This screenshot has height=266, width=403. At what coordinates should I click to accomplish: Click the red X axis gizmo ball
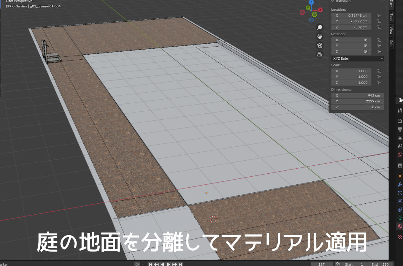(x=320, y=9)
